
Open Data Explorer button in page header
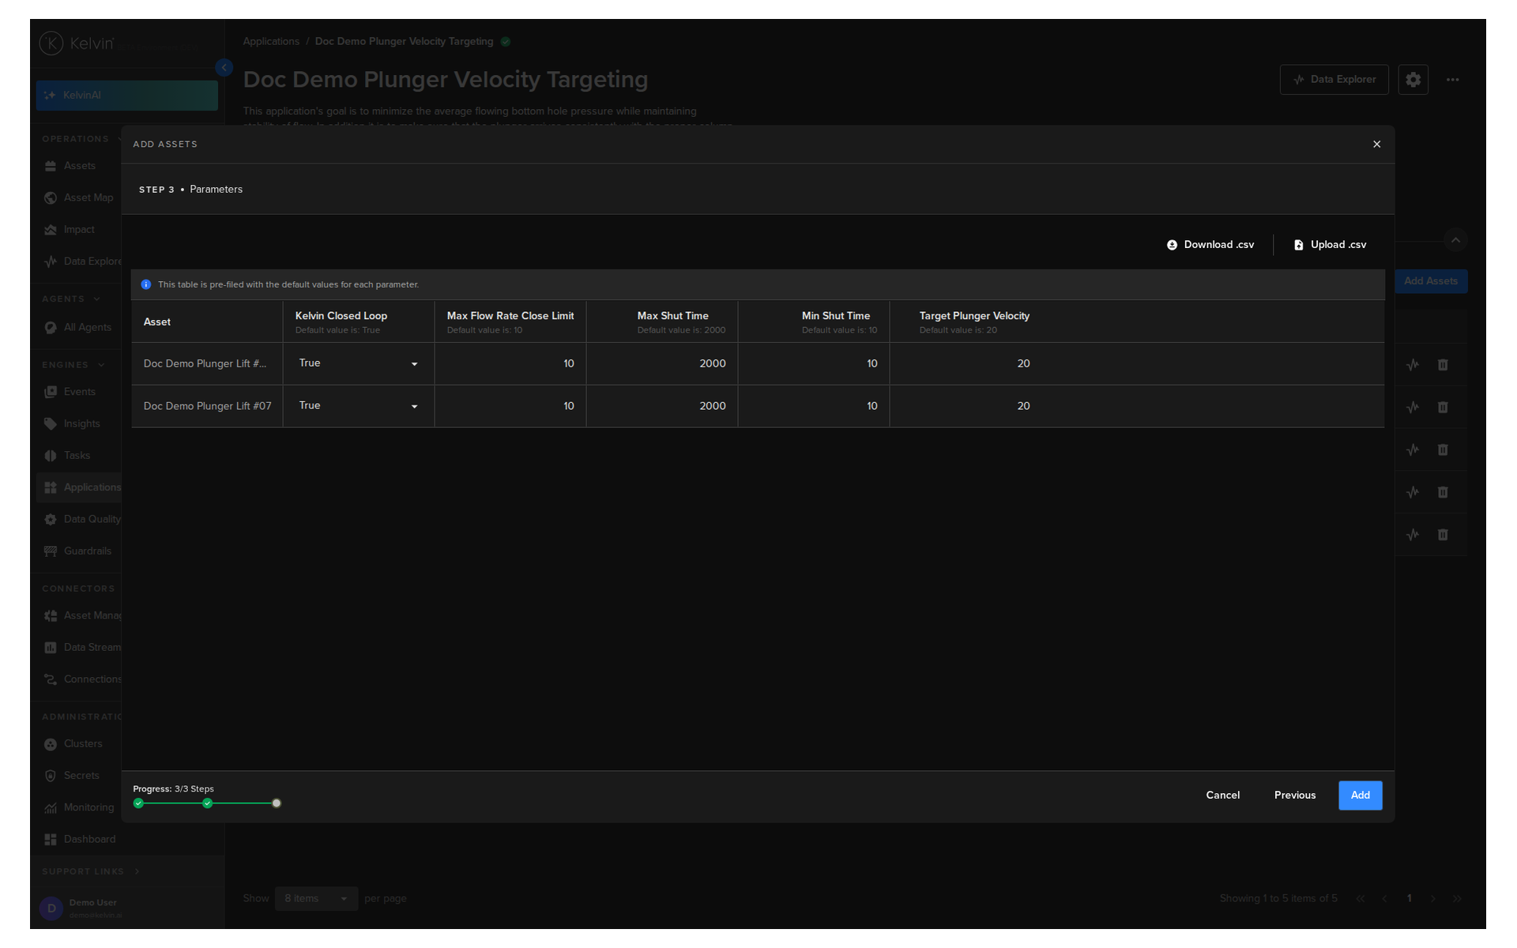pos(1334,80)
